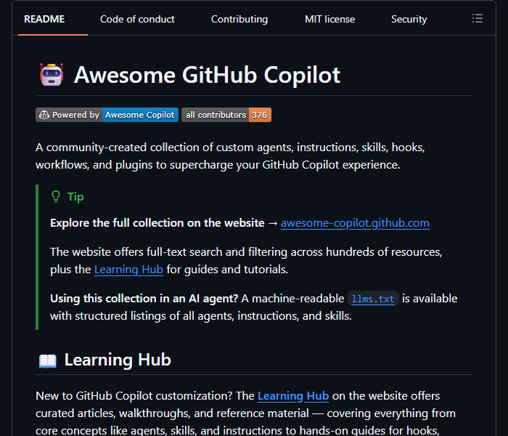The height and width of the screenshot is (436, 508).
Task: Click the green Tip label
Action: (75, 197)
